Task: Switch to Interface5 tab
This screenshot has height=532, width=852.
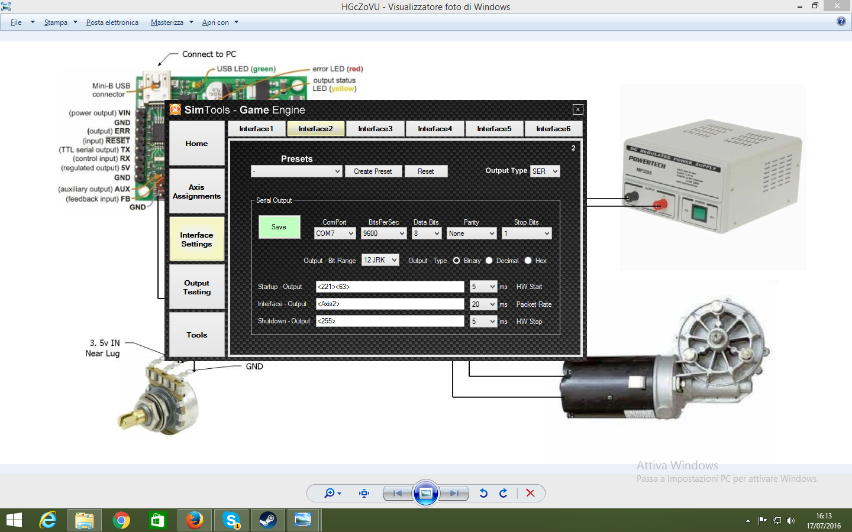Action: [494, 128]
